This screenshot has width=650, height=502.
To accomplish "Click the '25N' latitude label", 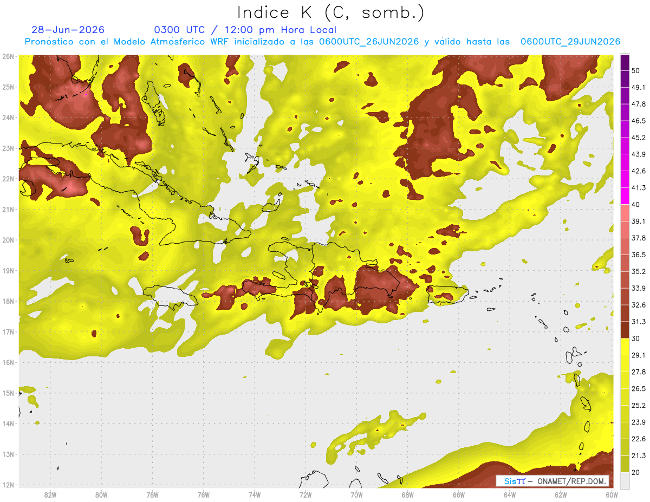I will click(8, 87).
